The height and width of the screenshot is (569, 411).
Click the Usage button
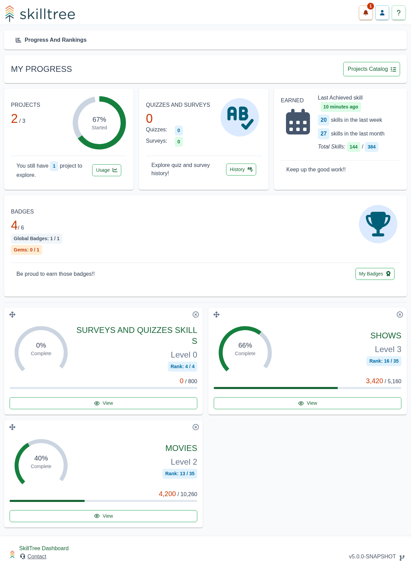point(107,170)
